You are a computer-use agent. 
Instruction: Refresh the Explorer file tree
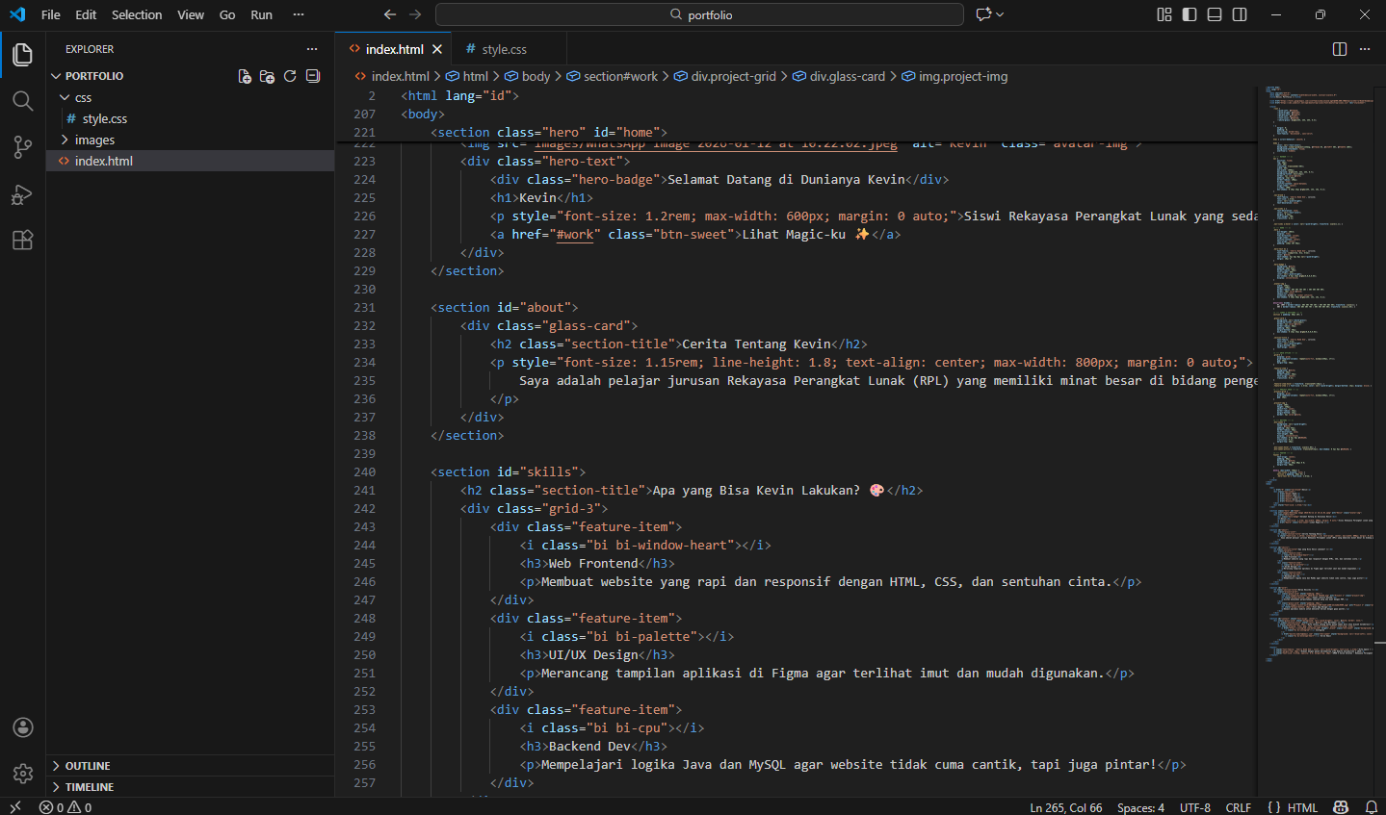click(x=290, y=76)
